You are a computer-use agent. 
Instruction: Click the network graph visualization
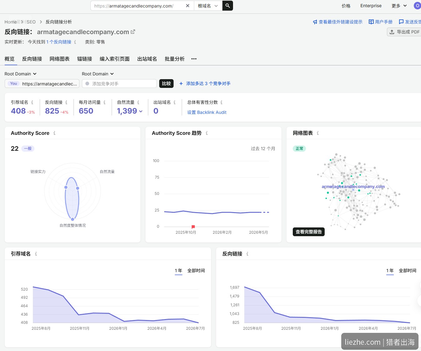359,191
